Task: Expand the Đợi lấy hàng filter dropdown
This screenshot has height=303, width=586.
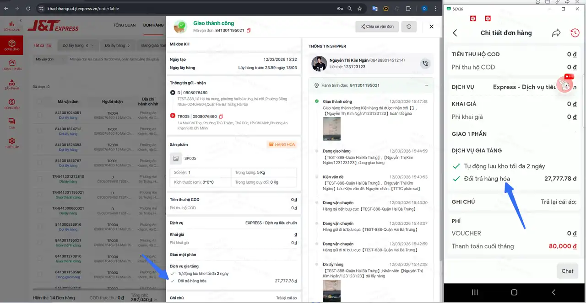Action: (78, 46)
